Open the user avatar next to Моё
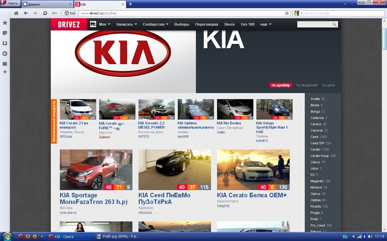The image size is (387, 241). [93, 24]
